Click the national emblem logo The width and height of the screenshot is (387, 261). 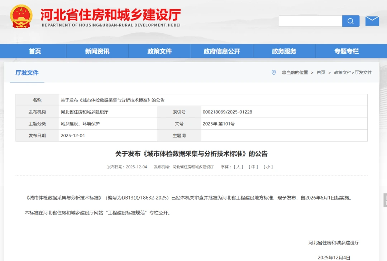[x=21, y=16]
